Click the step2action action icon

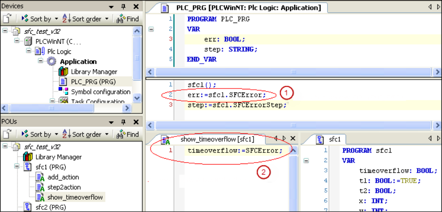click(x=40, y=187)
